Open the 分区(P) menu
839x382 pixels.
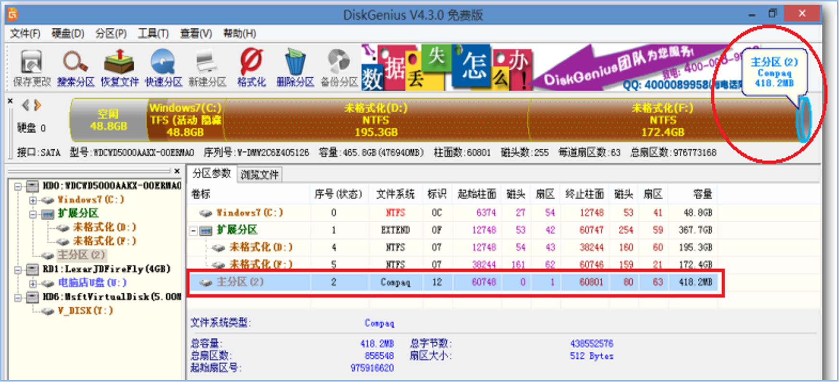point(111,34)
